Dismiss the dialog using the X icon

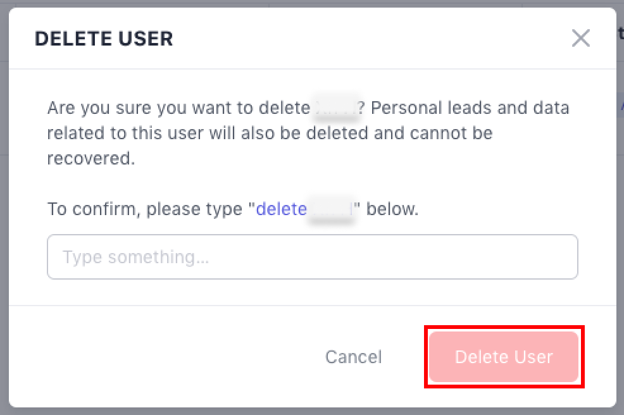coord(580,39)
